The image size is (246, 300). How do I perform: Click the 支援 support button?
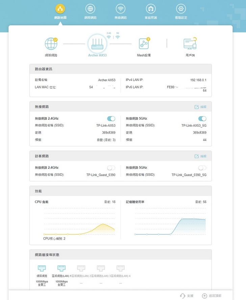click(187, 296)
